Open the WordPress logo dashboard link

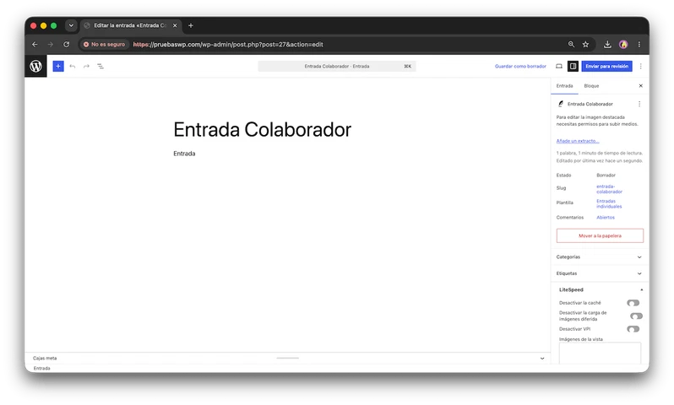(35, 66)
